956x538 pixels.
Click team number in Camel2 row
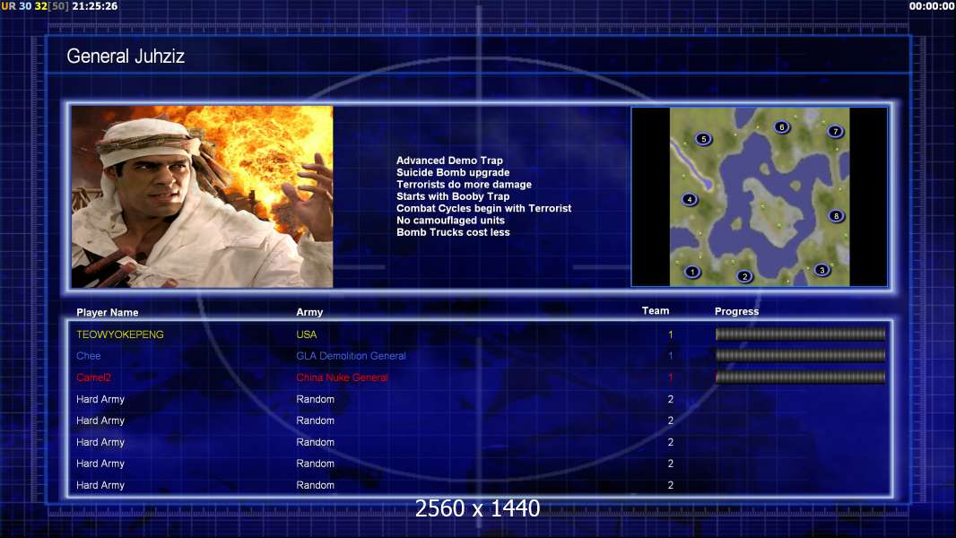[670, 377]
